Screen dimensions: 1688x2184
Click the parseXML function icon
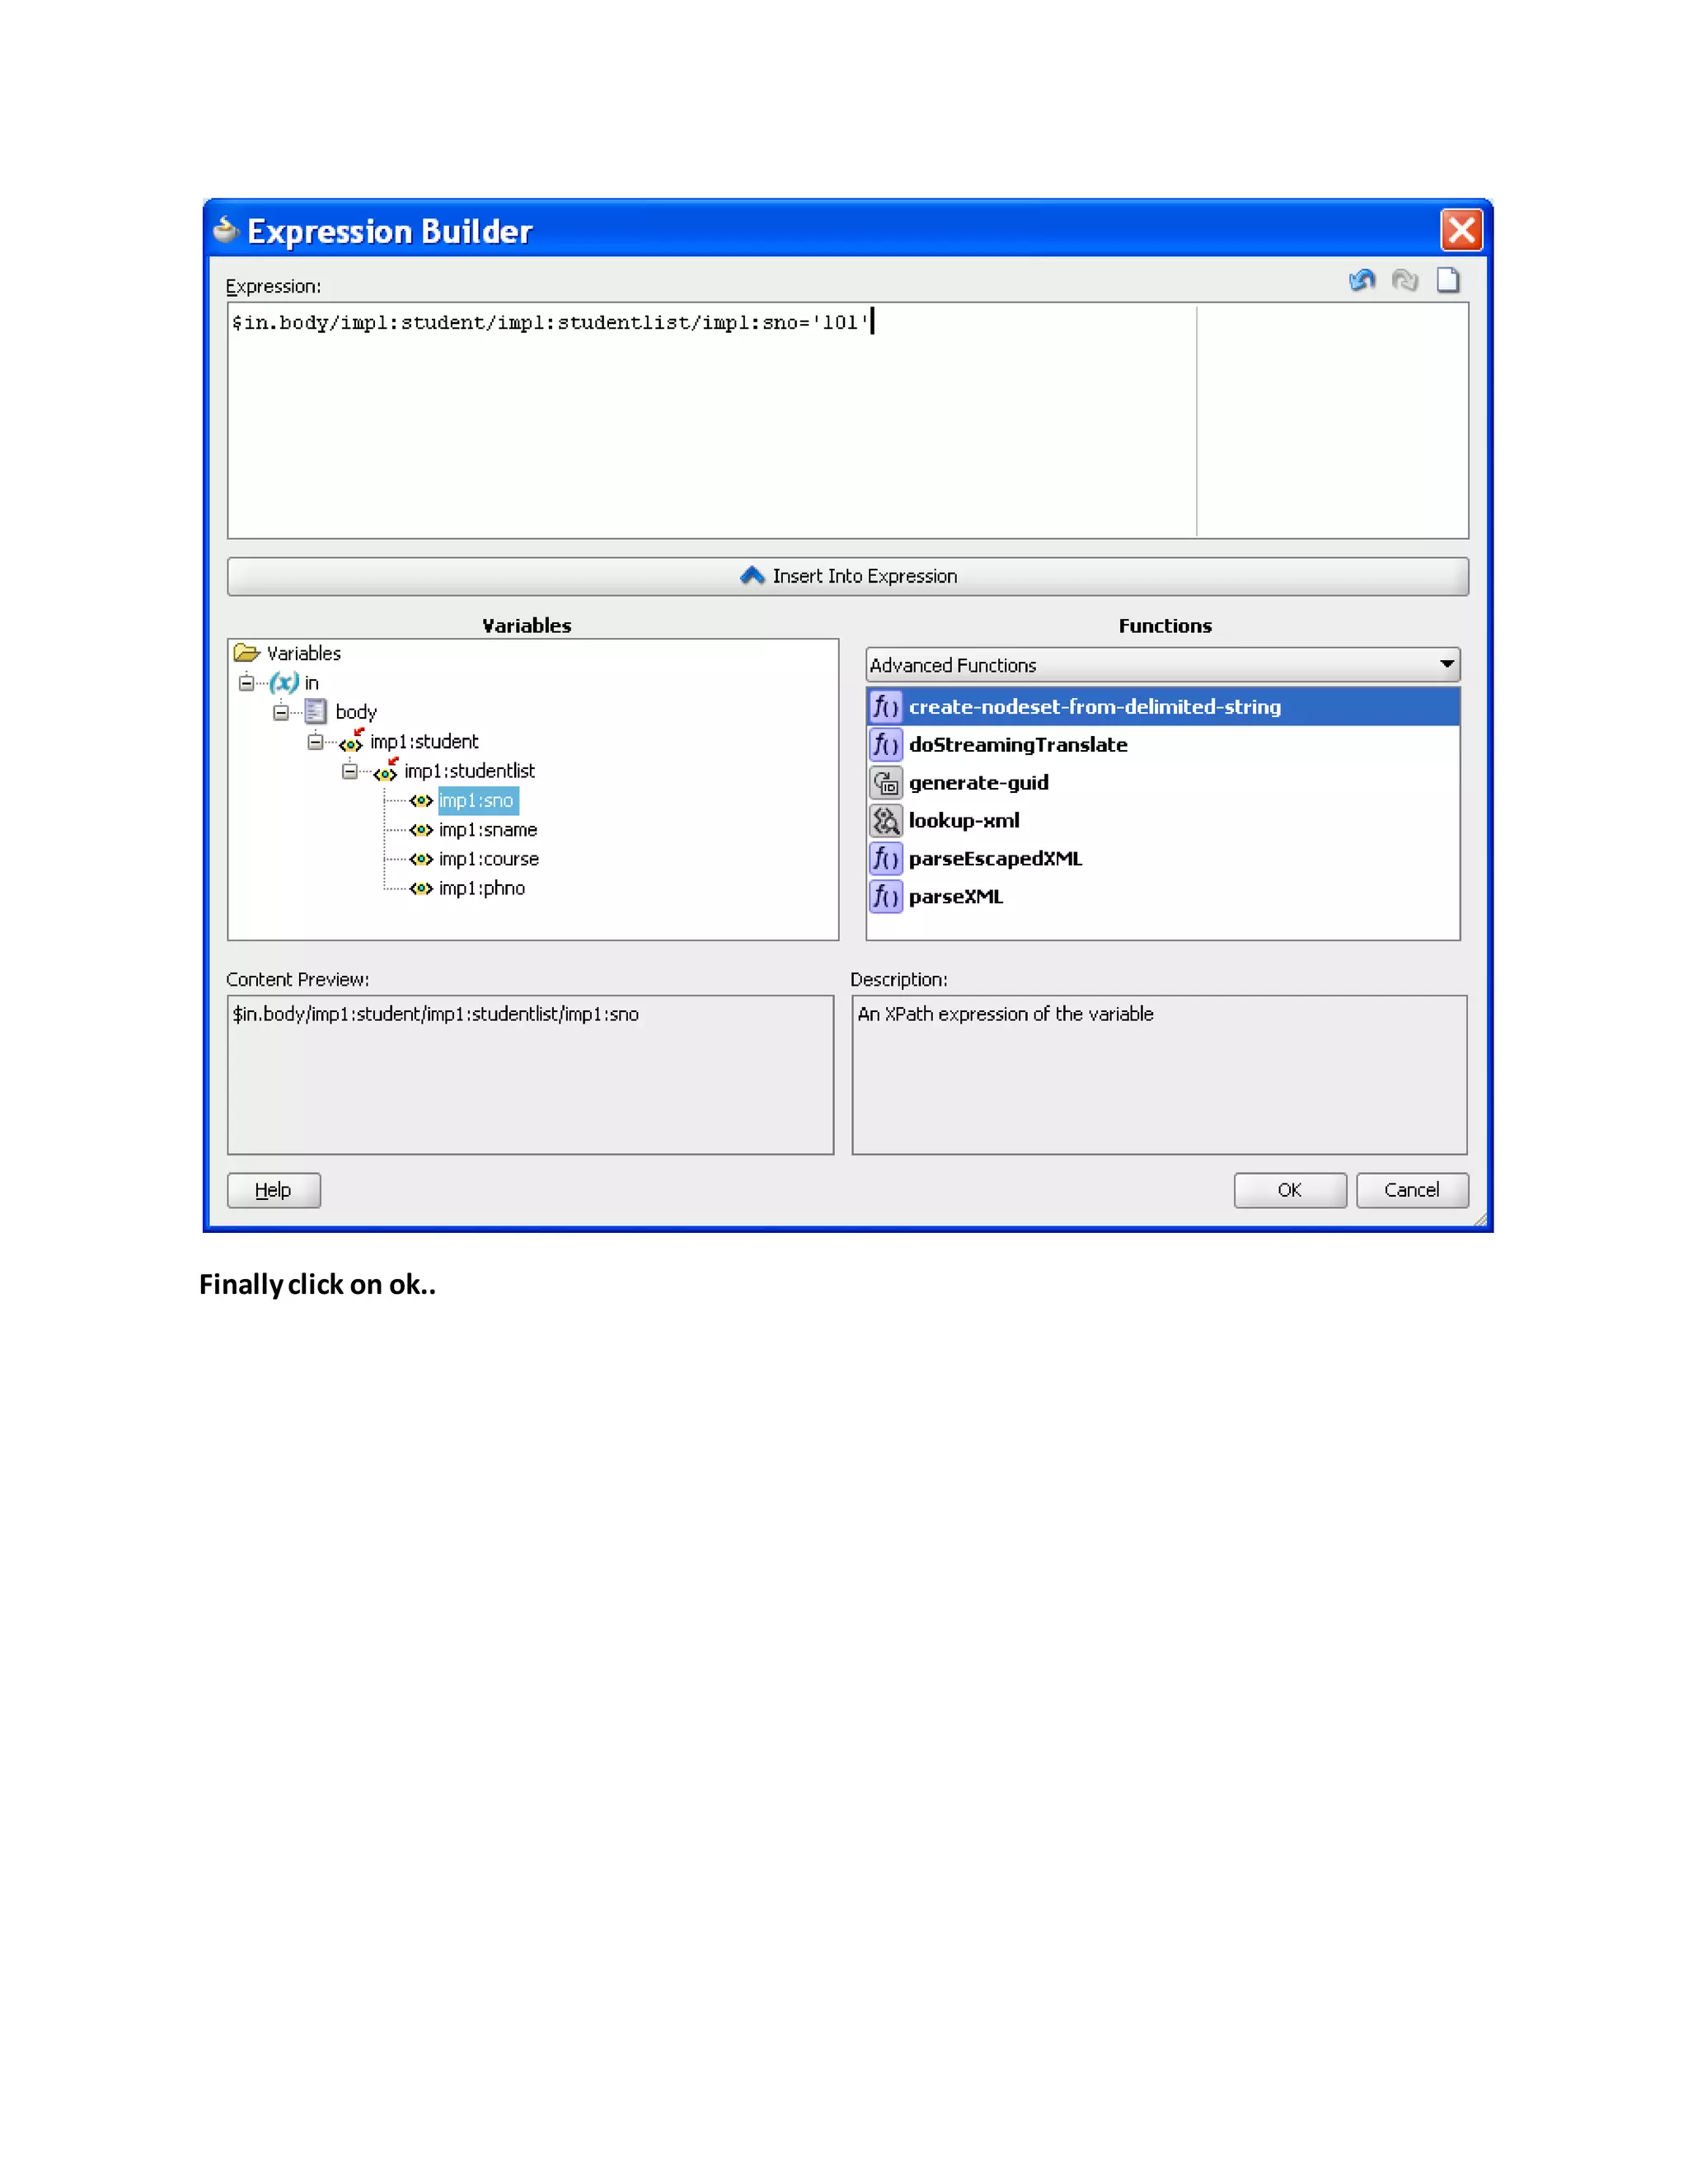point(885,896)
